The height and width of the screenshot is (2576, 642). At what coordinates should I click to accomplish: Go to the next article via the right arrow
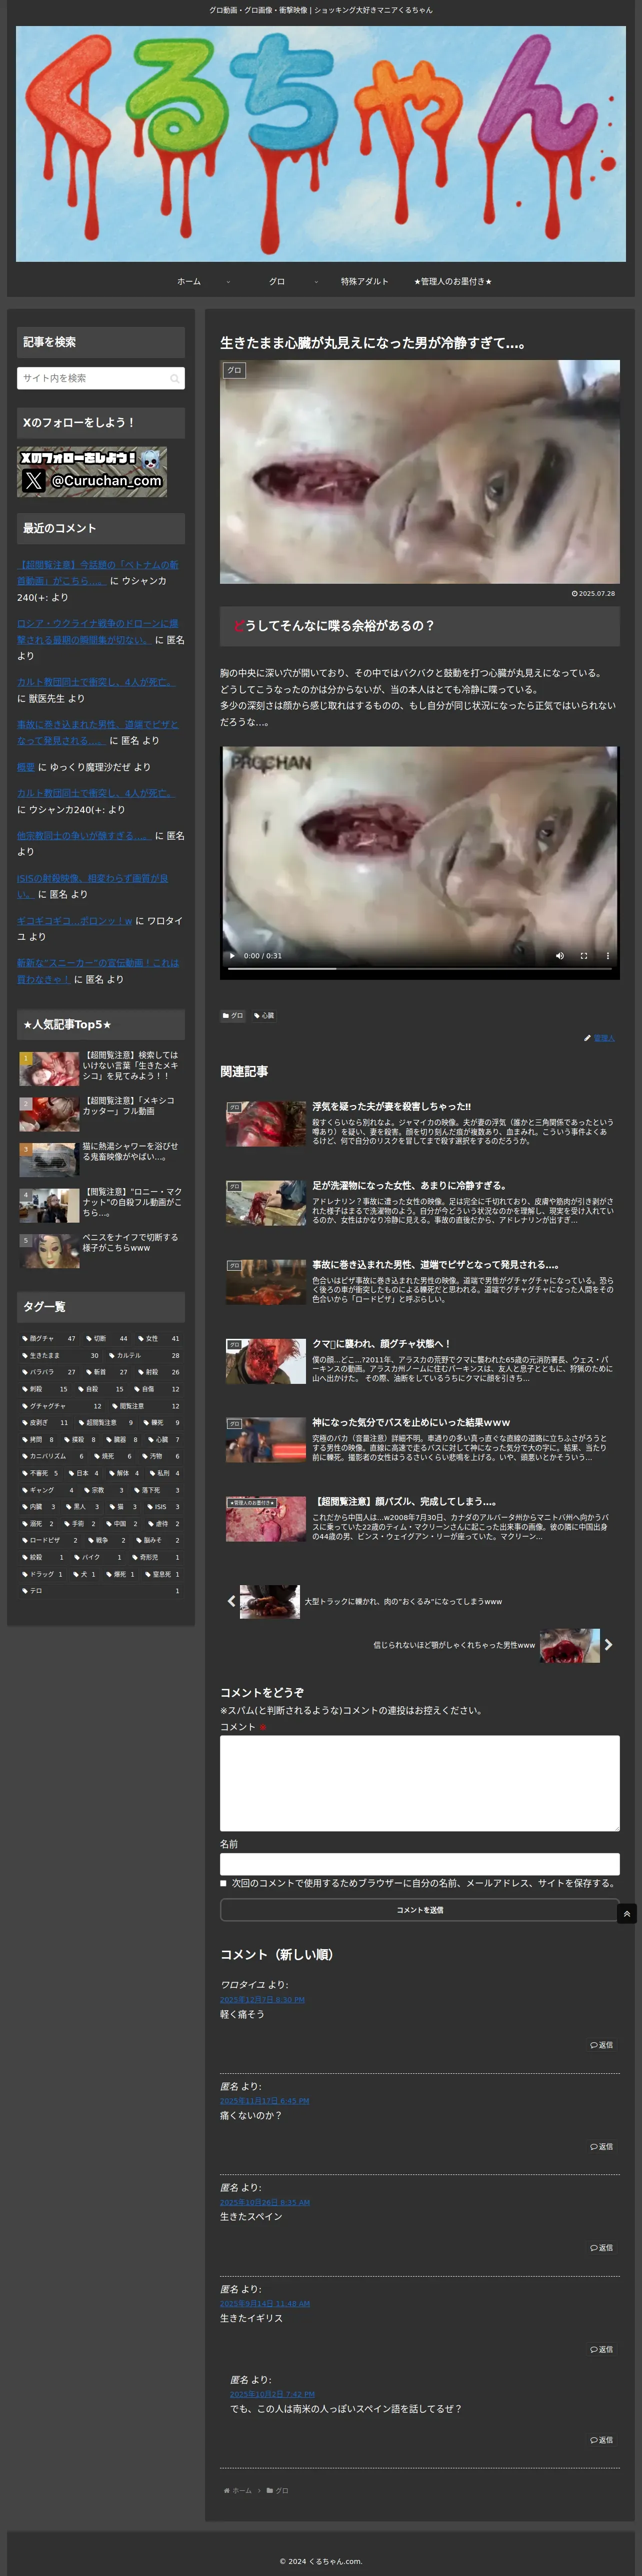click(608, 1645)
